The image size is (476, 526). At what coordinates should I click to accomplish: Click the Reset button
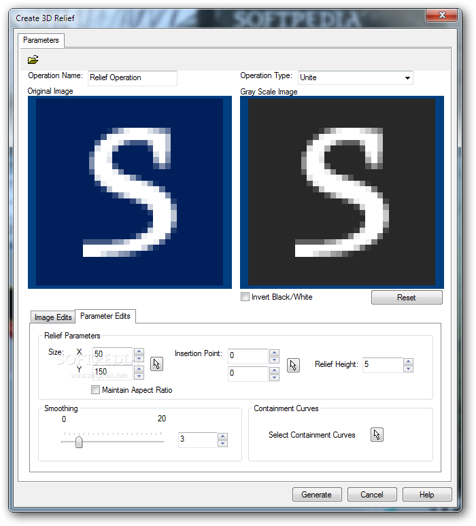[407, 298]
